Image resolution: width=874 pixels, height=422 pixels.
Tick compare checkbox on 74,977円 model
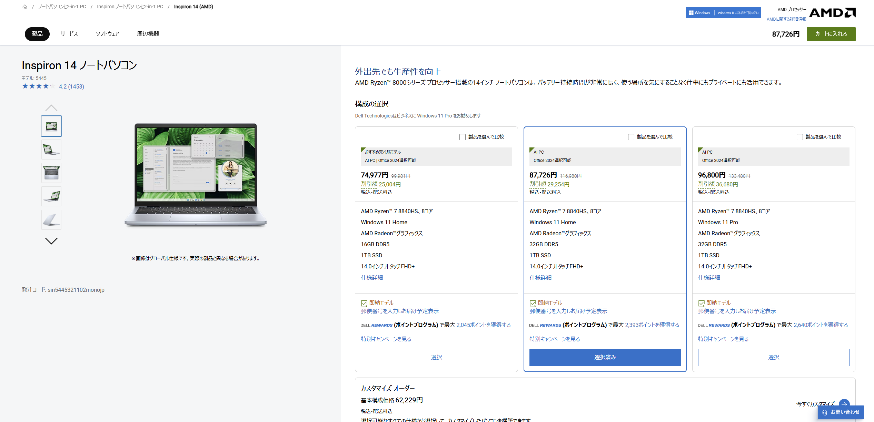[463, 137]
